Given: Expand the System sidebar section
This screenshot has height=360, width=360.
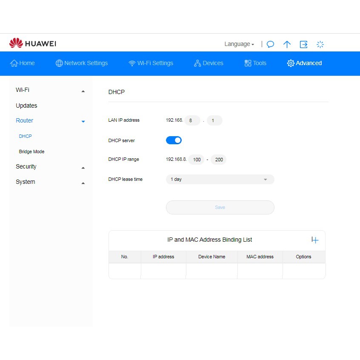Looking at the screenshot, I should point(83,183).
